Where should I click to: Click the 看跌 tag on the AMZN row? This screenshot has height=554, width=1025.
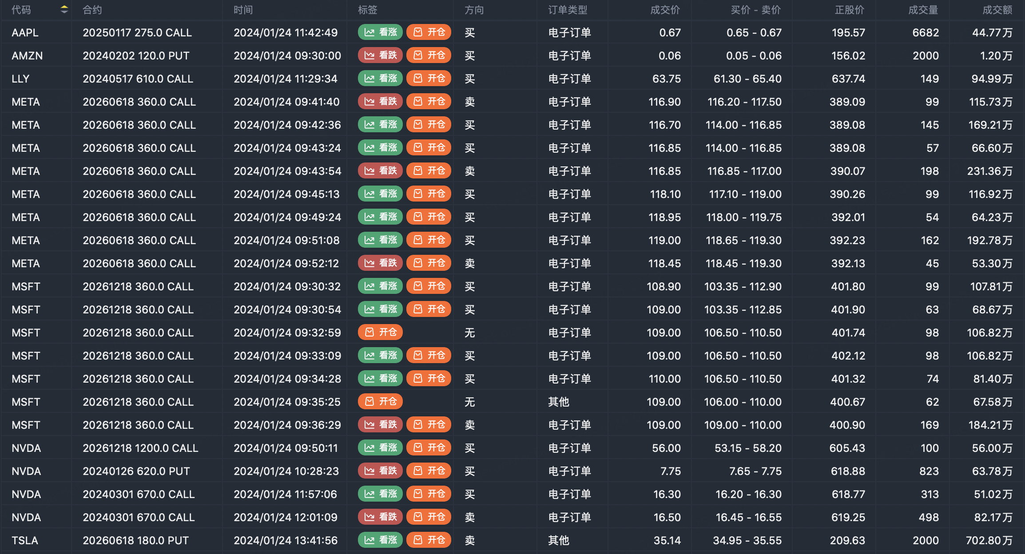pyautogui.click(x=381, y=55)
